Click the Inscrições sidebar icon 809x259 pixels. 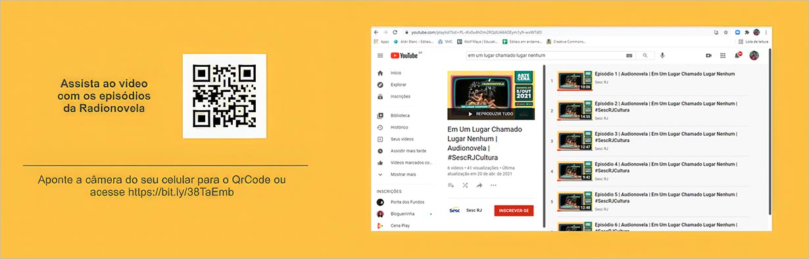point(380,96)
